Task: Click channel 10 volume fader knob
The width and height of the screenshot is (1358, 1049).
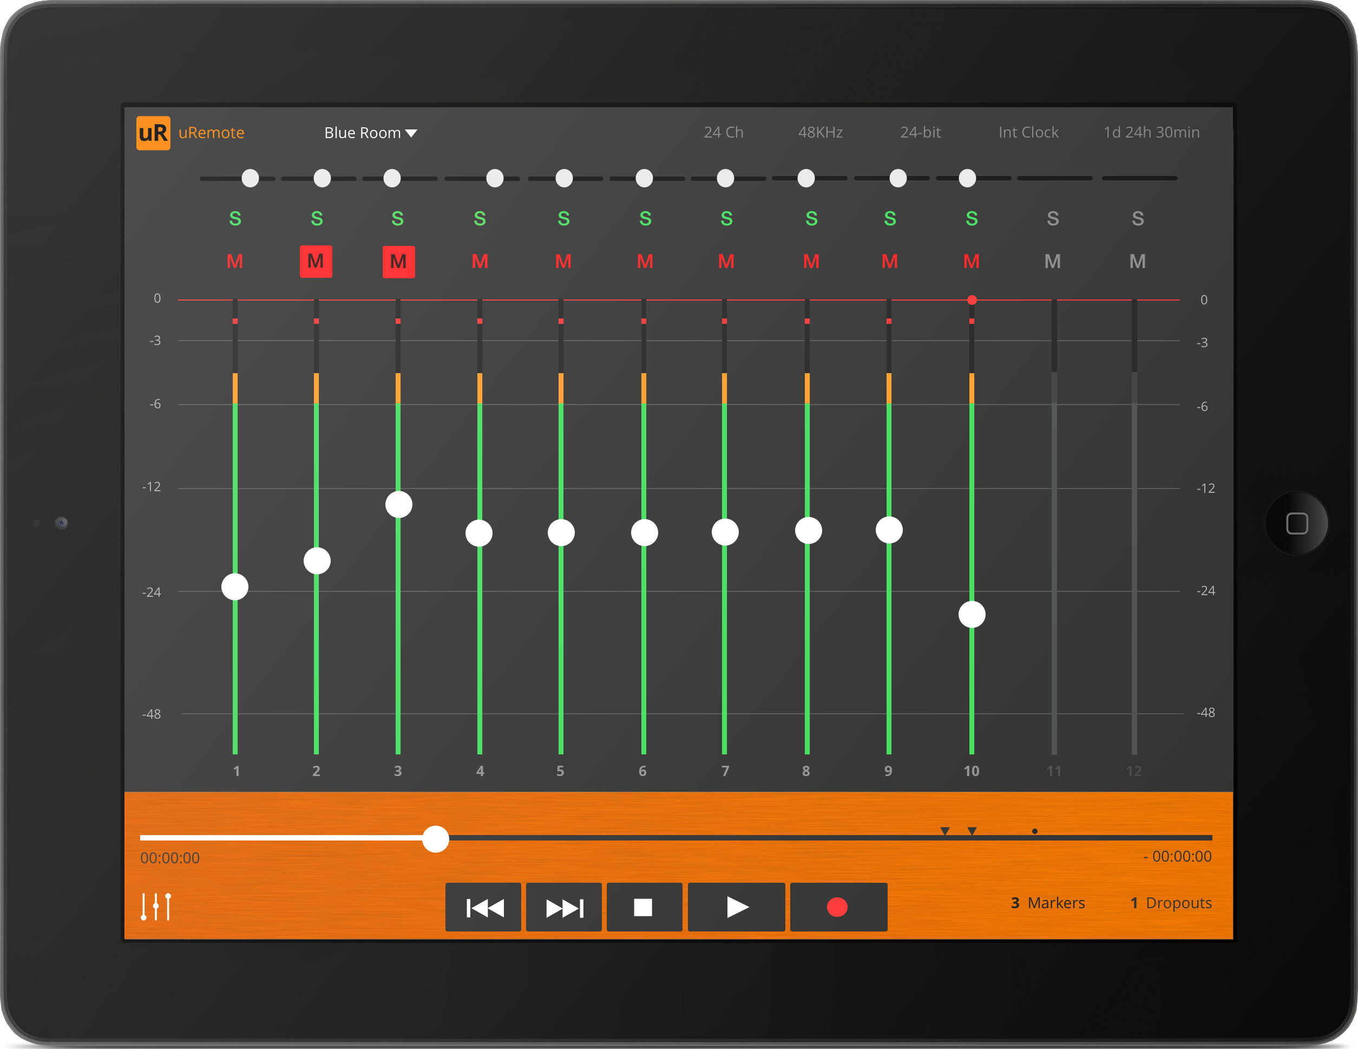Action: coord(971,615)
